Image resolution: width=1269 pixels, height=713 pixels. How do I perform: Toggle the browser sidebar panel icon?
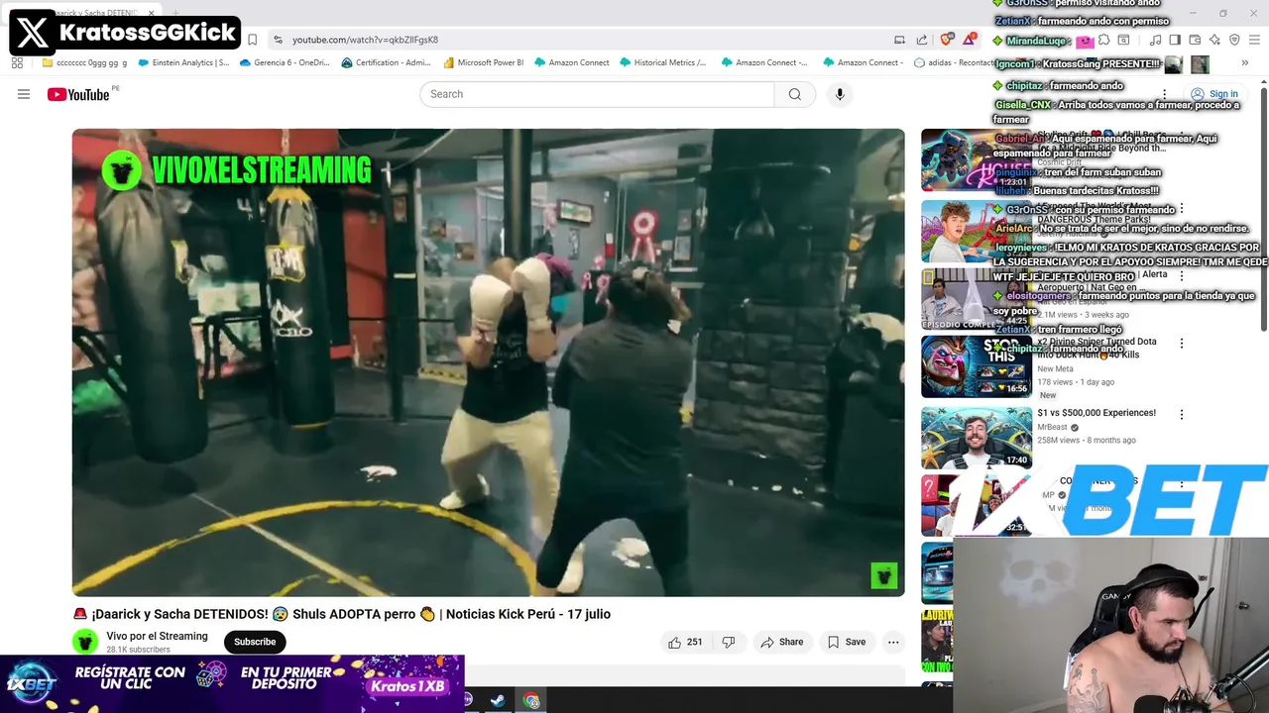(1175, 40)
